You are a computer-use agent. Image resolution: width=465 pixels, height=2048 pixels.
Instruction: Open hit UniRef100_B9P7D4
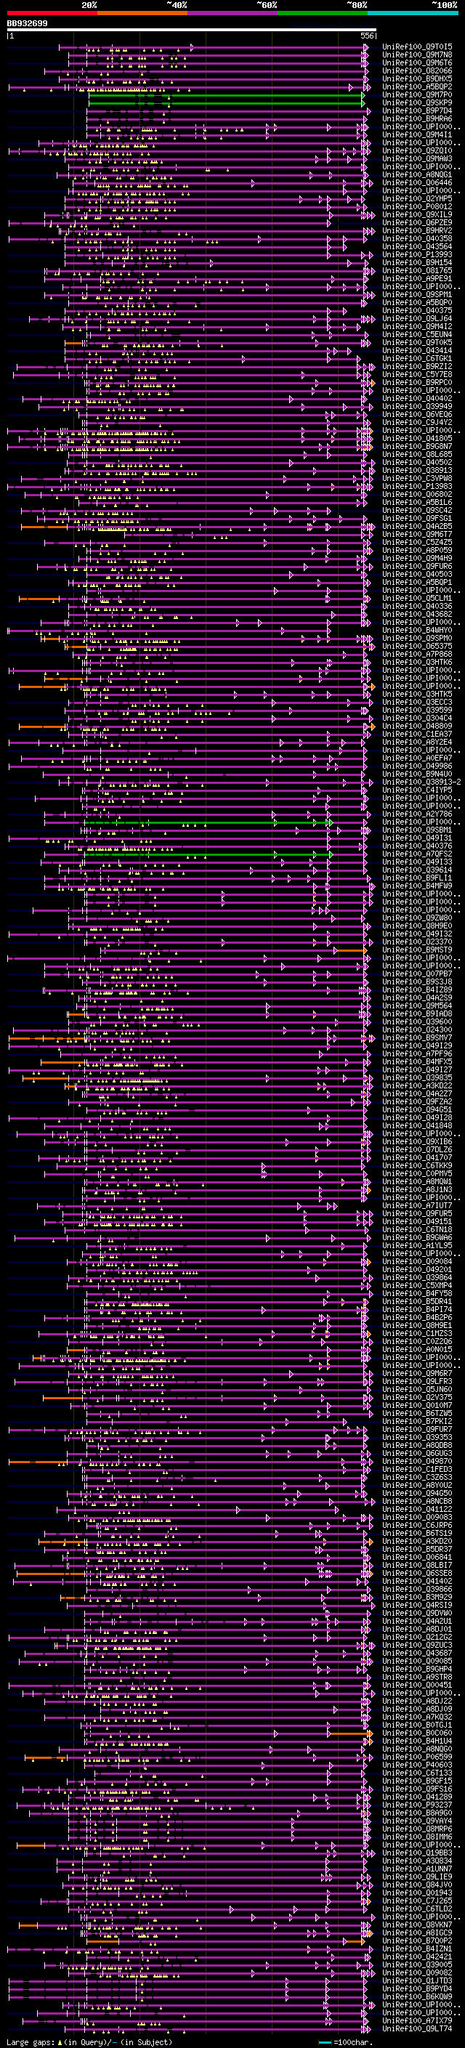417,111
